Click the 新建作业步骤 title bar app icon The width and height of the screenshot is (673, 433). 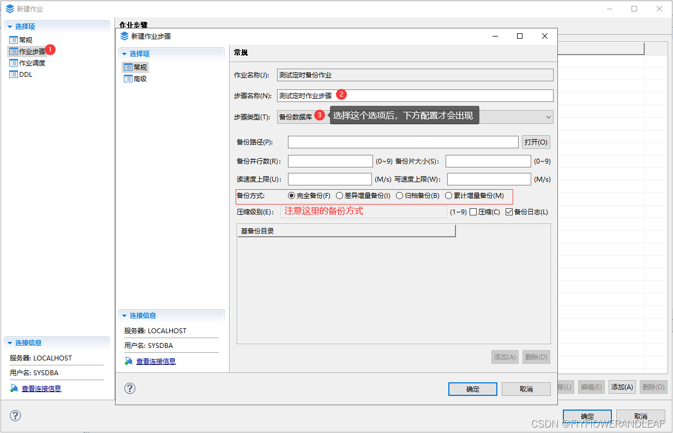tap(124, 36)
